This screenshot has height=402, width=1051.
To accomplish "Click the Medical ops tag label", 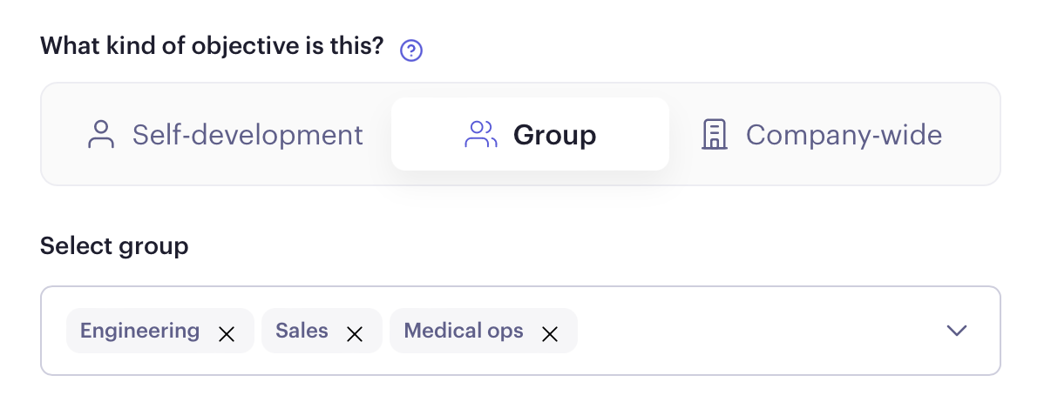I will tap(464, 331).
